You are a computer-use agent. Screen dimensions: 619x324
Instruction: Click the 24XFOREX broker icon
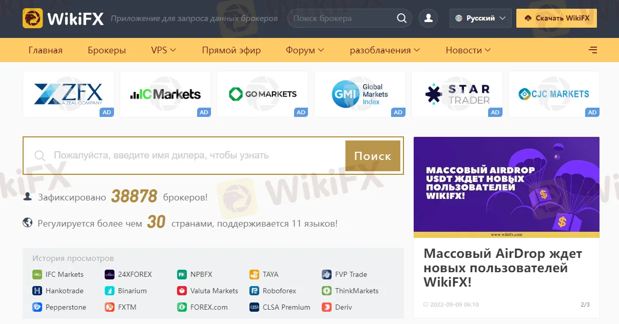click(x=109, y=274)
